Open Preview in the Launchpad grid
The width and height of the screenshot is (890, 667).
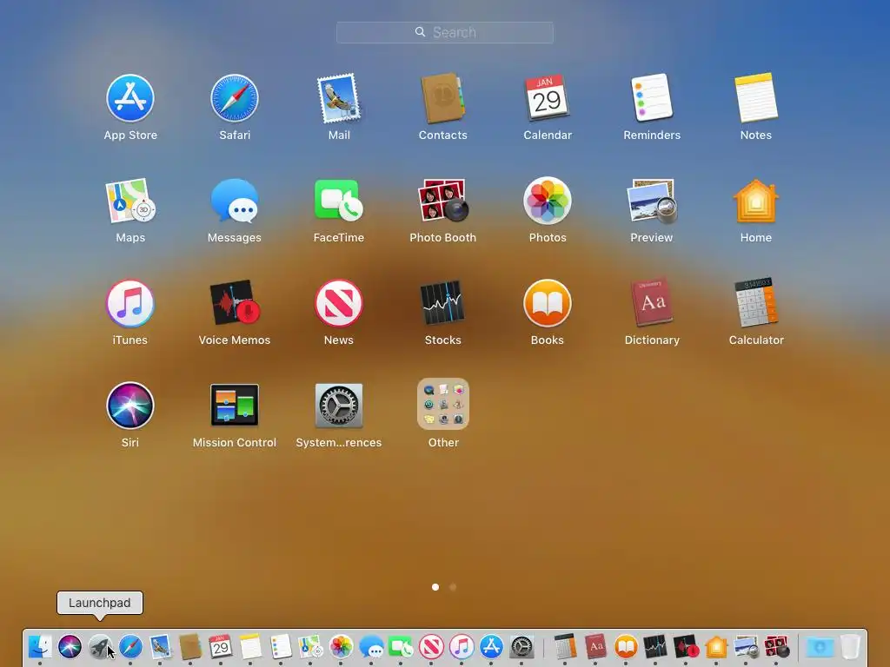click(652, 201)
